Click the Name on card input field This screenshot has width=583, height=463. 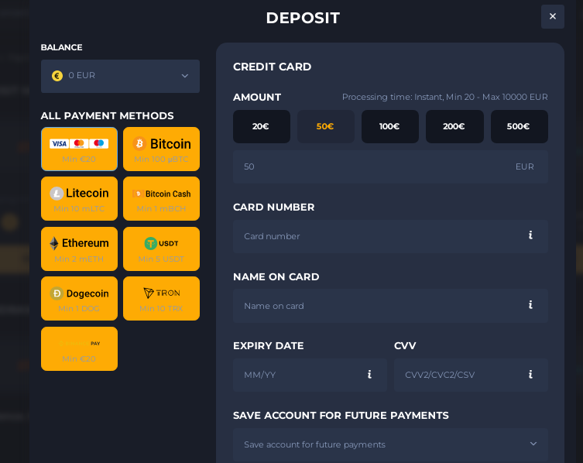pyautogui.click(x=379, y=305)
